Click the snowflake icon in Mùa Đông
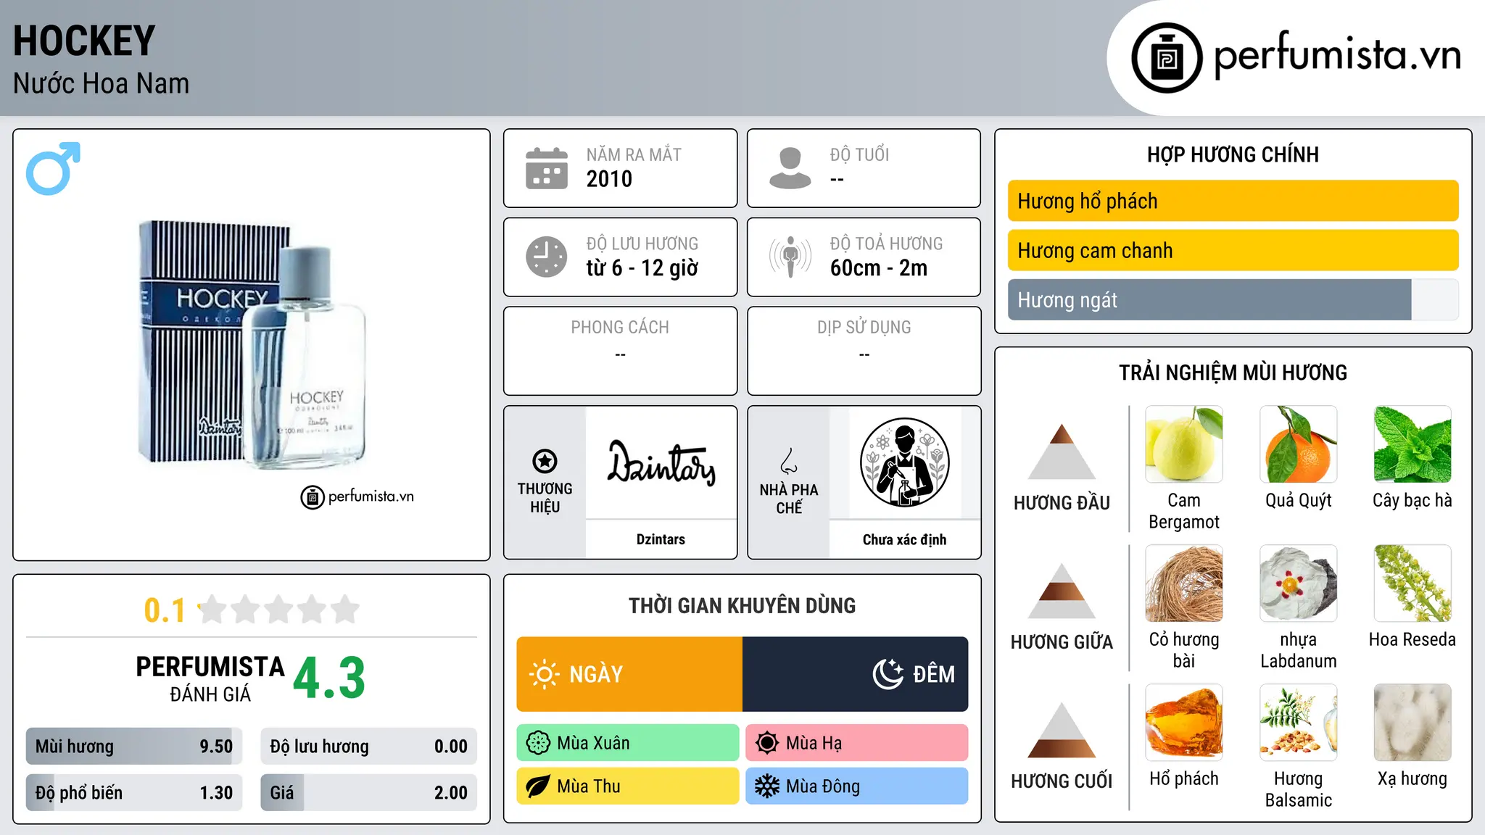The image size is (1485, 835). click(767, 786)
